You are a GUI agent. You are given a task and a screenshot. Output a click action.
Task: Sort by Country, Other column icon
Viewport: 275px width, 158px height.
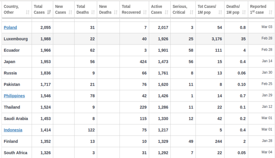[28, 12]
